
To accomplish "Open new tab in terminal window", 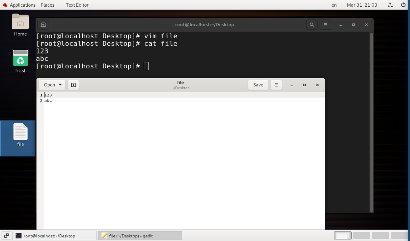I will [43, 25].
